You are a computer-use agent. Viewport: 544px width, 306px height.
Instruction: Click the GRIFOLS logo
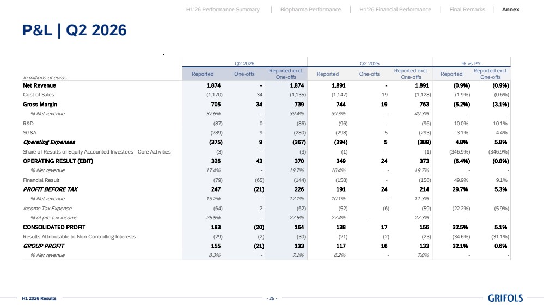505,298
